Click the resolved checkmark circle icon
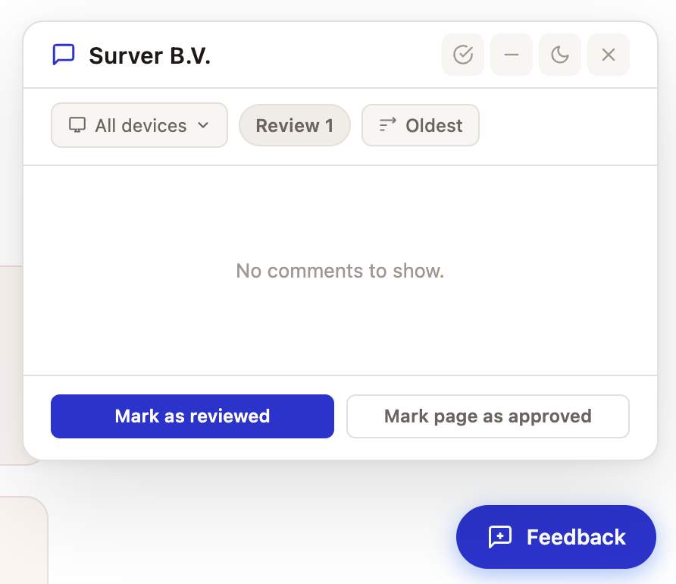Viewport: 676px width, 584px height. 463,55
